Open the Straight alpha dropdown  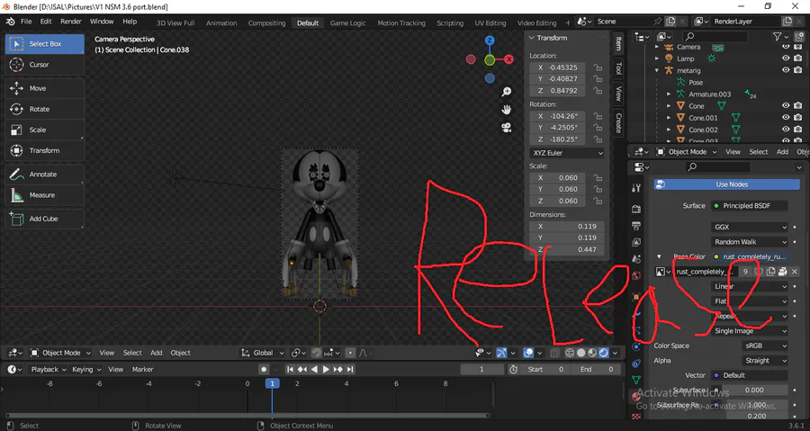pyautogui.click(x=765, y=361)
